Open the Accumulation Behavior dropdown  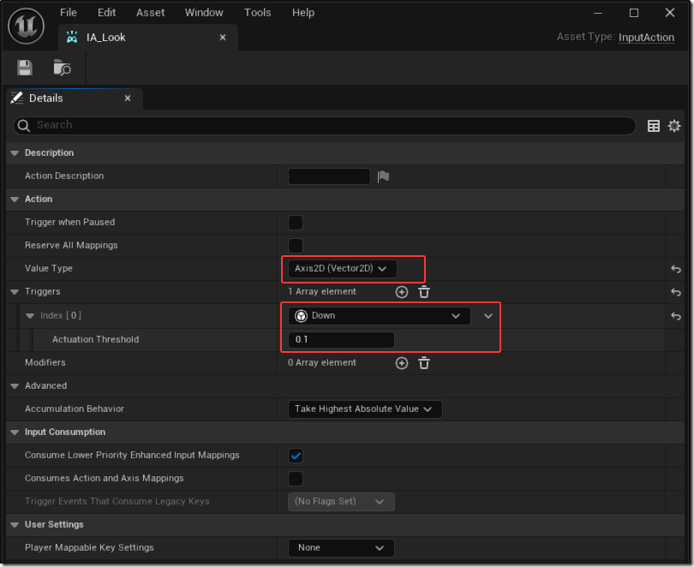[x=365, y=409]
